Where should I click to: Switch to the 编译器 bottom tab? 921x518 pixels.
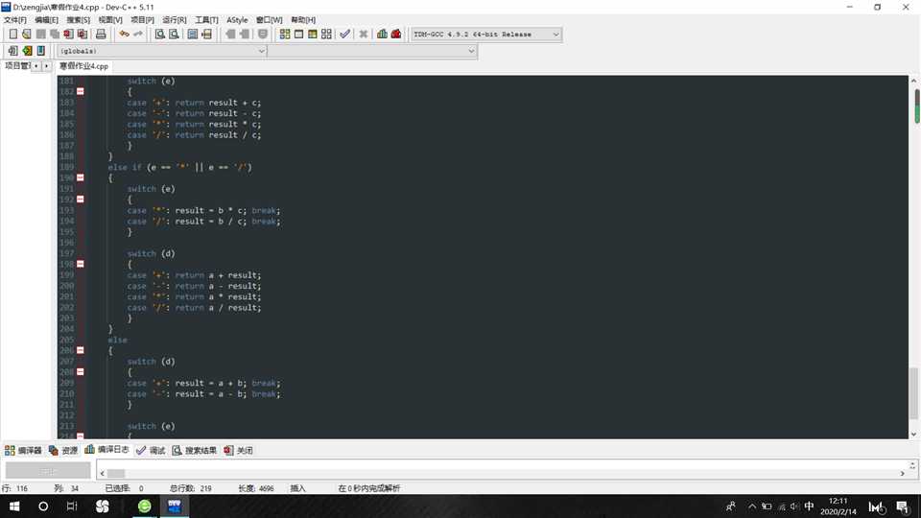[23, 451]
